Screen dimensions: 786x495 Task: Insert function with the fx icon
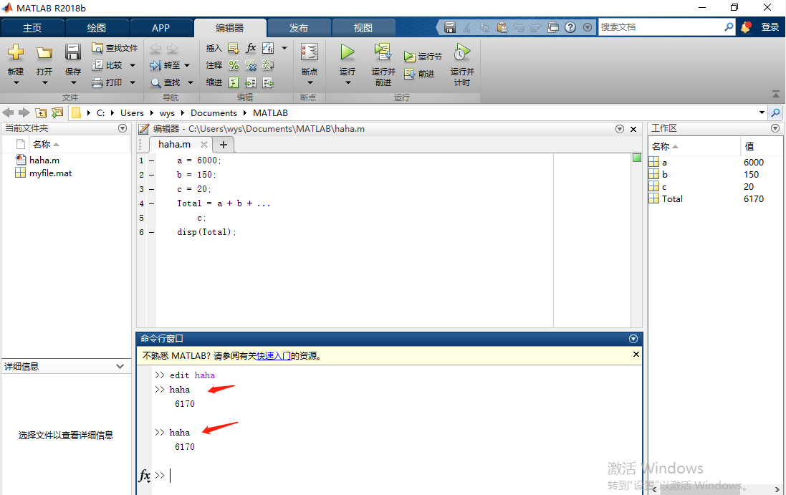coord(251,48)
